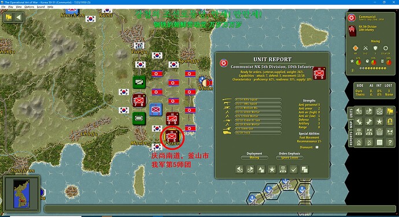The width and height of the screenshot is (399, 217).
Task: Click the previous unit icon in Unit Report
Action: click(240, 170)
